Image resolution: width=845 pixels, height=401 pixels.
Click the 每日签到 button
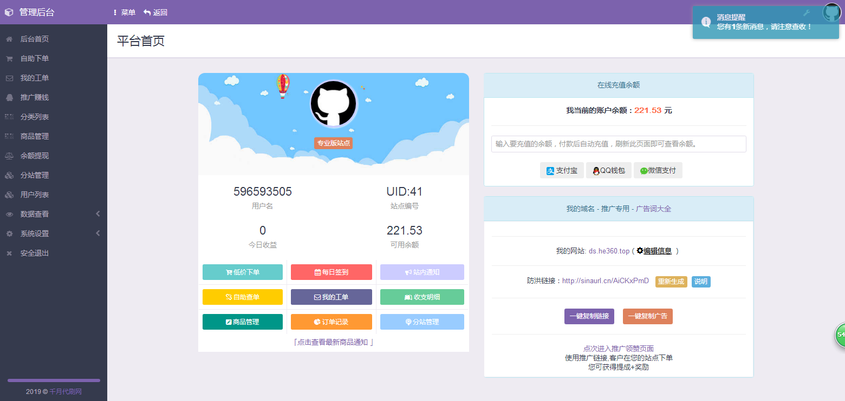coord(331,272)
